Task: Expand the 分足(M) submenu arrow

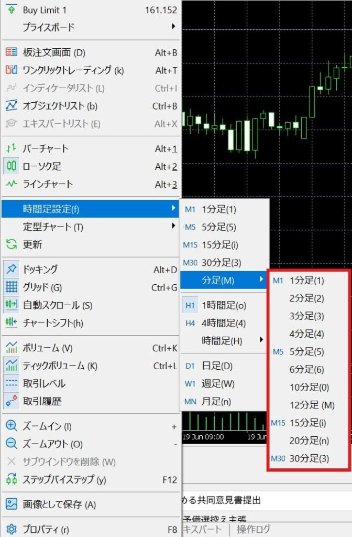Action: click(x=261, y=280)
